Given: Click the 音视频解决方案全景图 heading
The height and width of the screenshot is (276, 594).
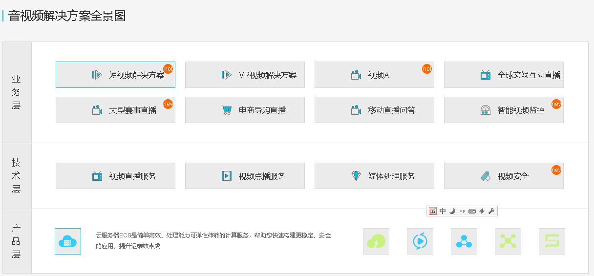Looking at the screenshot, I should pos(67,16).
